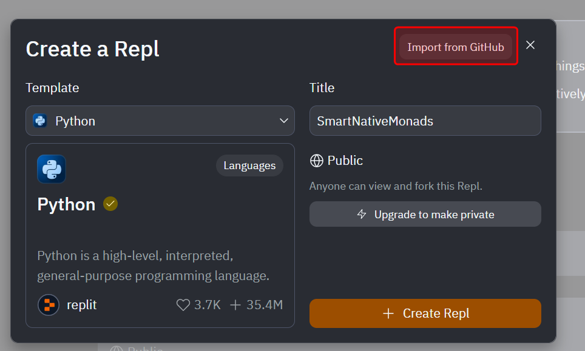Click the Python heading in the template card
This screenshot has width=585, height=351.
point(66,204)
